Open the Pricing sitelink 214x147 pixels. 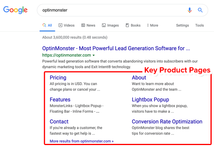pyautogui.click(x=58, y=78)
